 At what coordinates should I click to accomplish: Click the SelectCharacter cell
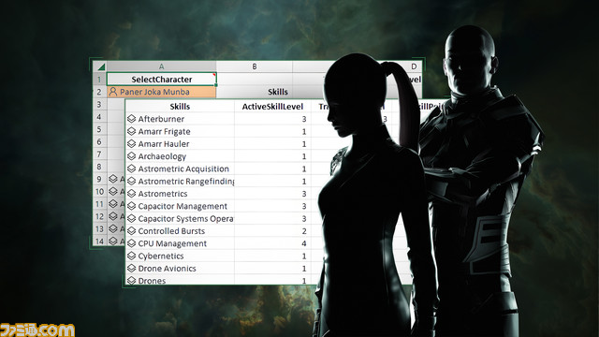coord(162,79)
